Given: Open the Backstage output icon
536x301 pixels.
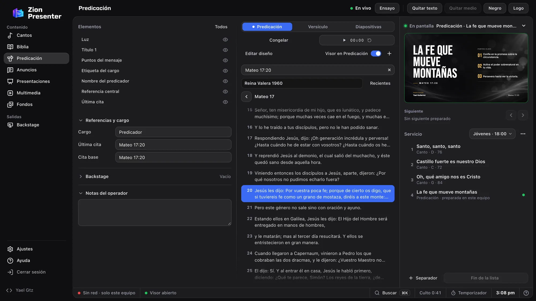Looking at the screenshot, I should tap(10, 125).
